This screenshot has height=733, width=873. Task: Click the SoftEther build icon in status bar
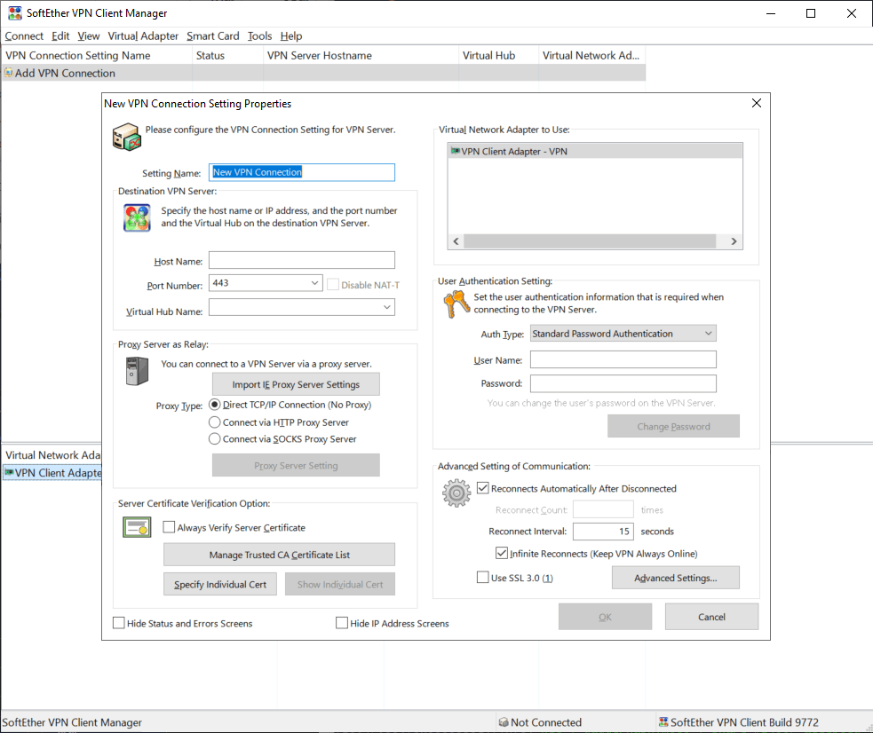[663, 721]
